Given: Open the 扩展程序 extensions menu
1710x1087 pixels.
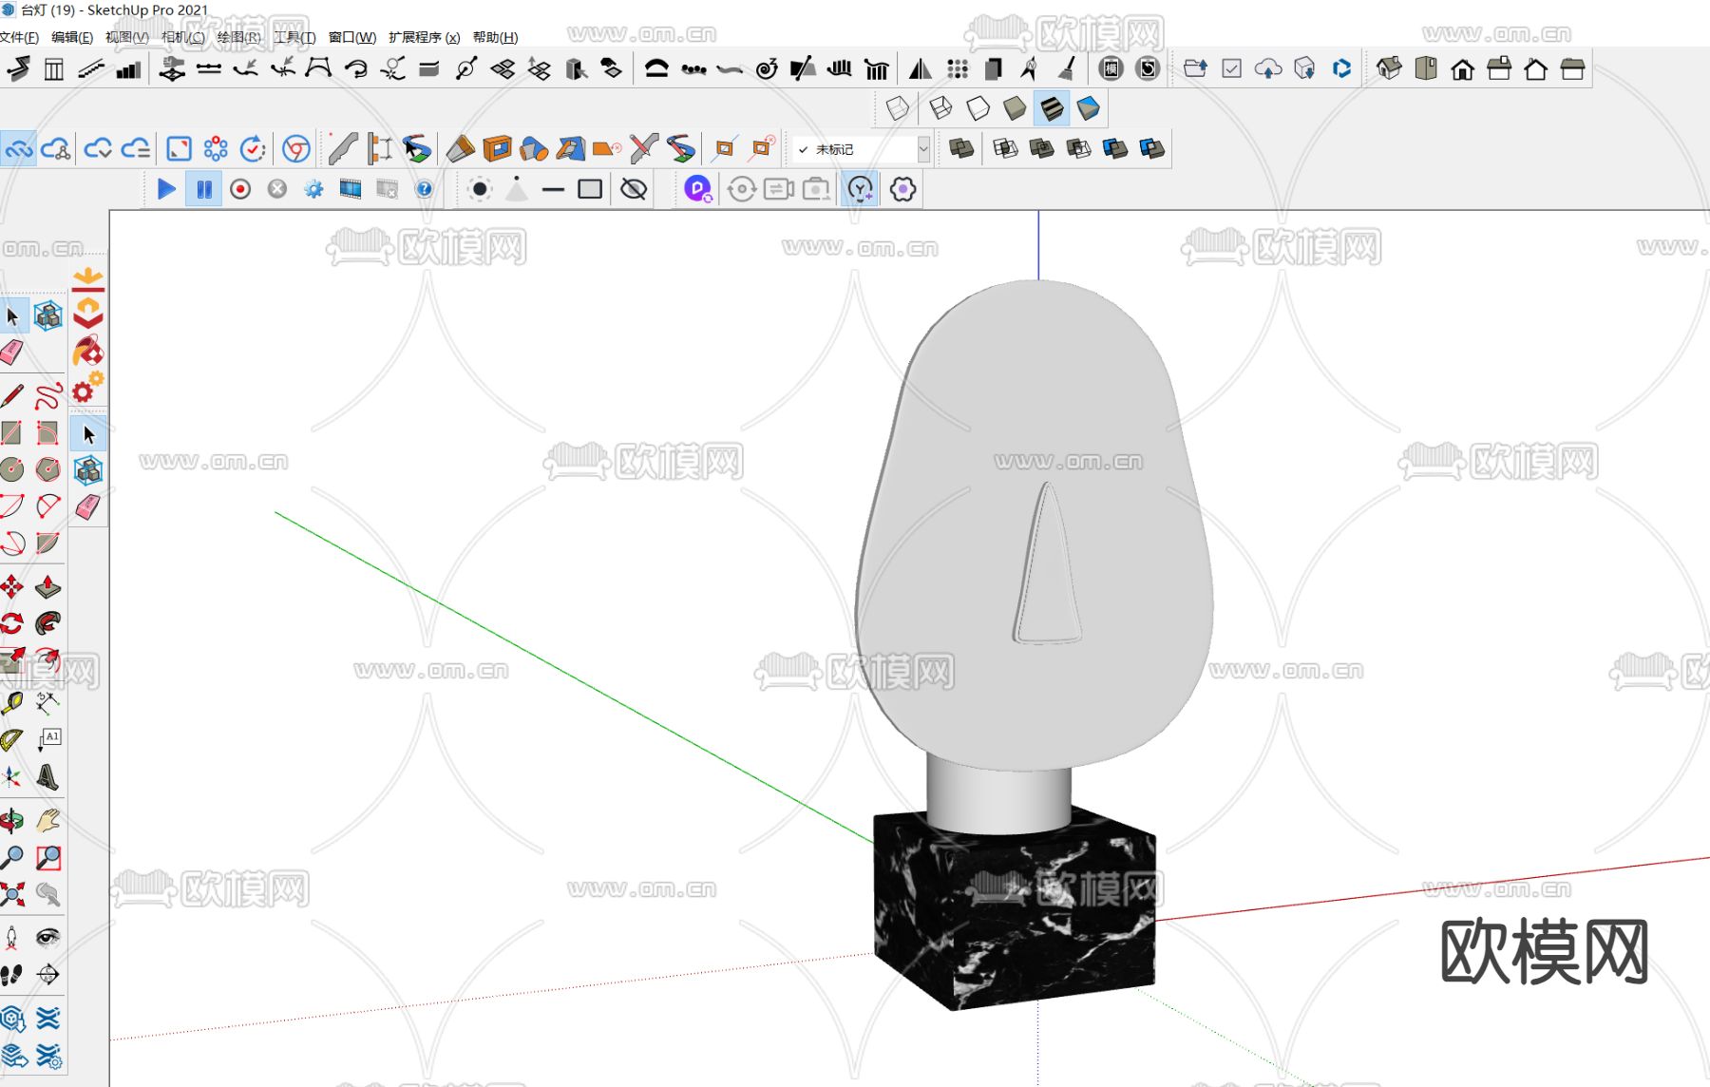Looking at the screenshot, I should (424, 37).
